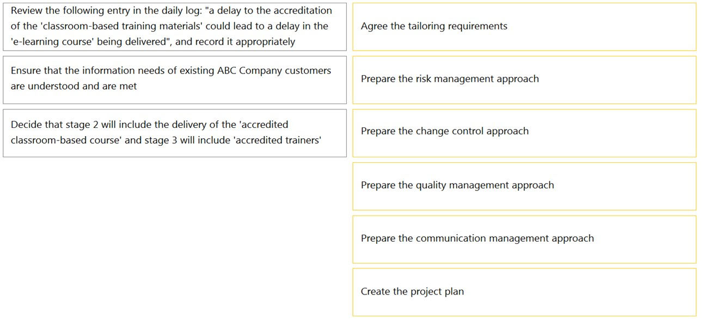Select the 'Ensure that the information needs' card
Image resolution: width=711 pixels, height=319 pixels.
[x=175, y=80]
